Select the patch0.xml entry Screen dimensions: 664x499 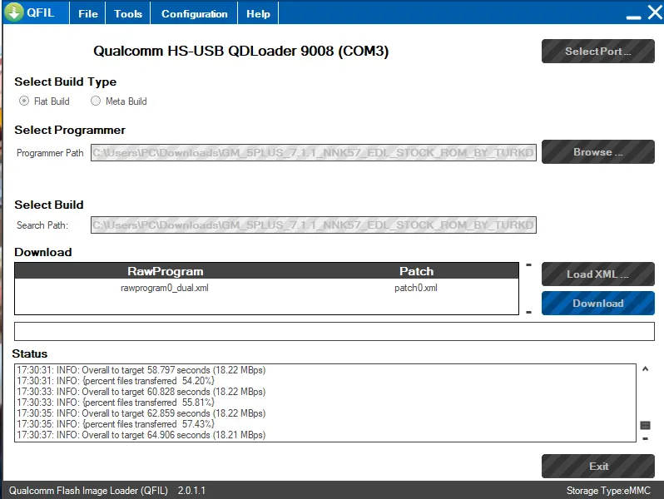coord(416,288)
